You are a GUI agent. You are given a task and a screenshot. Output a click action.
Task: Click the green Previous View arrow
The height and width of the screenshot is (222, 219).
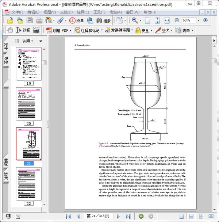(x=141, y=216)
